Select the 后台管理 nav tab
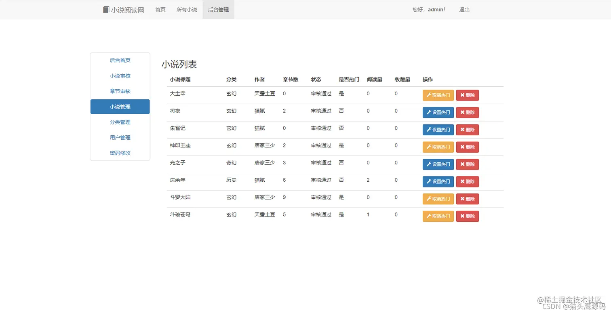The height and width of the screenshot is (313, 611). (218, 10)
